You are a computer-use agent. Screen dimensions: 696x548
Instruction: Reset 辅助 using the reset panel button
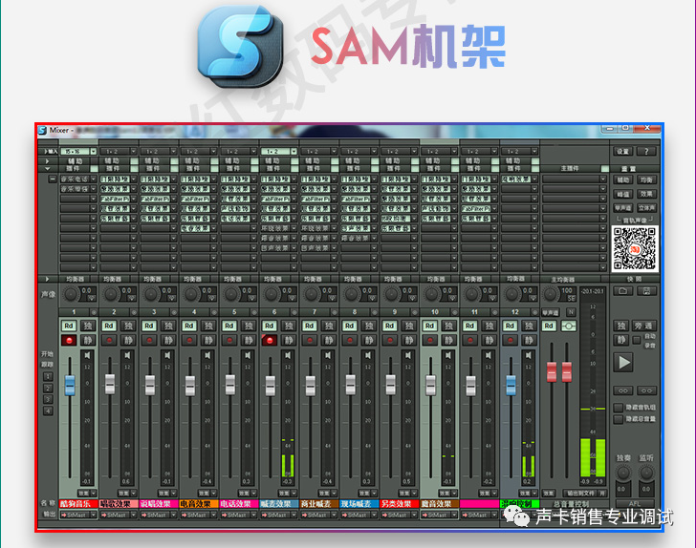(x=622, y=179)
